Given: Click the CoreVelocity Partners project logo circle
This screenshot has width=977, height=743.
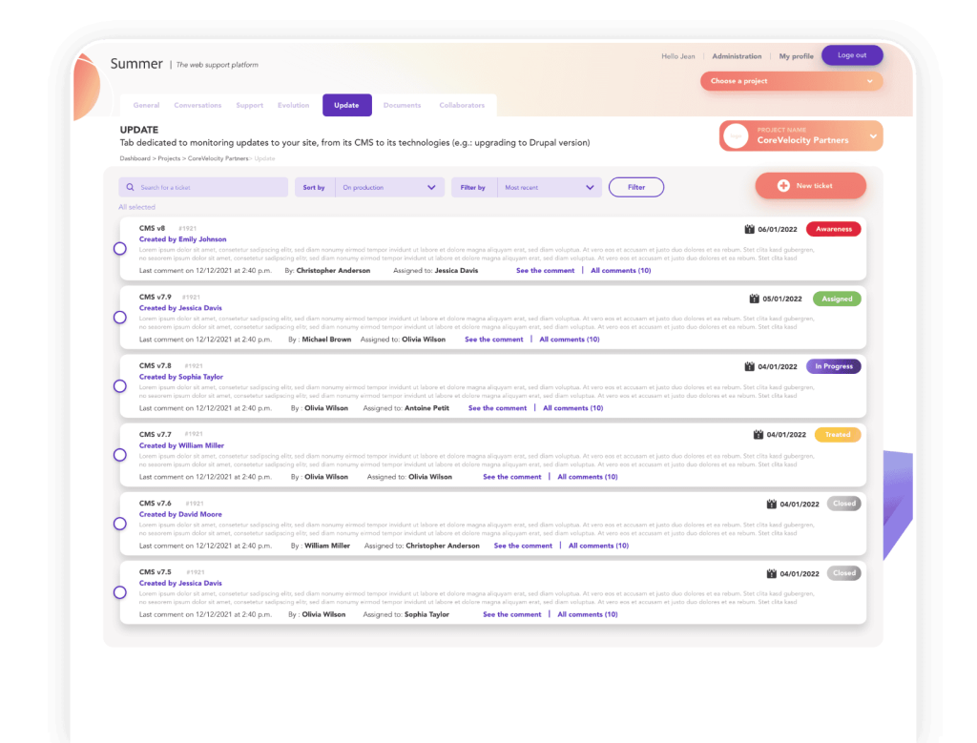Looking at the screenshot, I should point(737,136).
